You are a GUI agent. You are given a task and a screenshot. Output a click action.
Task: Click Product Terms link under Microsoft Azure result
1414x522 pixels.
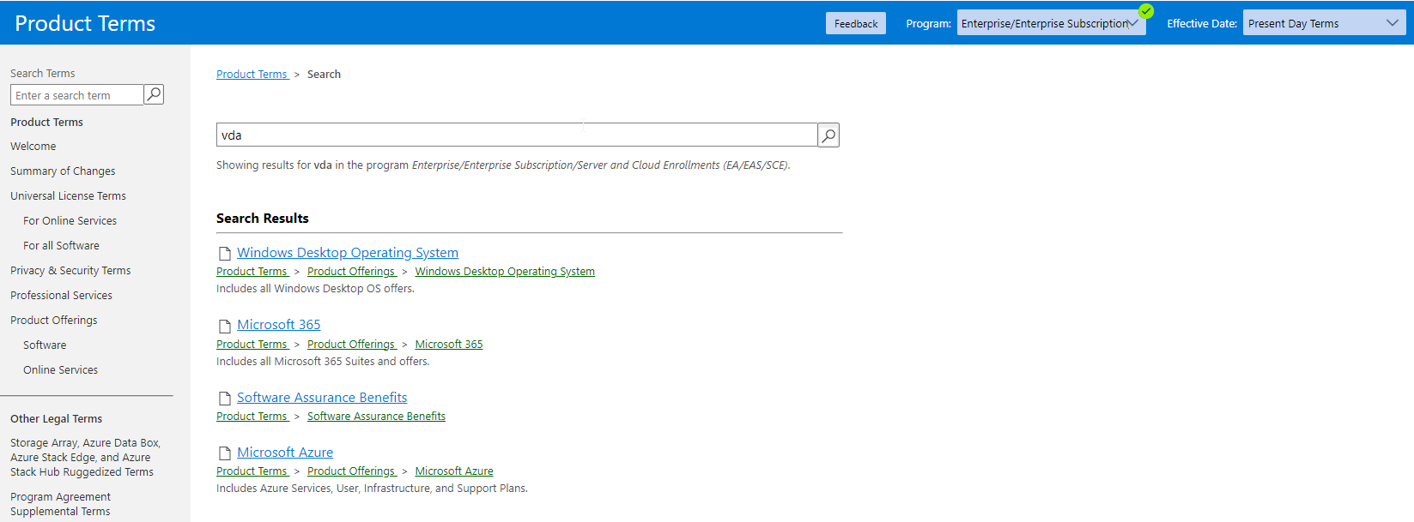(x=252, y=471)
